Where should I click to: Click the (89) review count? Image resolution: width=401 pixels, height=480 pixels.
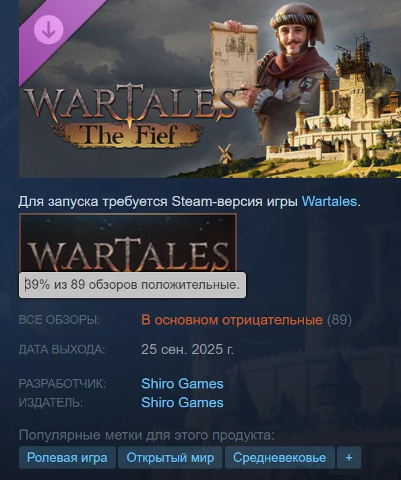339,320
